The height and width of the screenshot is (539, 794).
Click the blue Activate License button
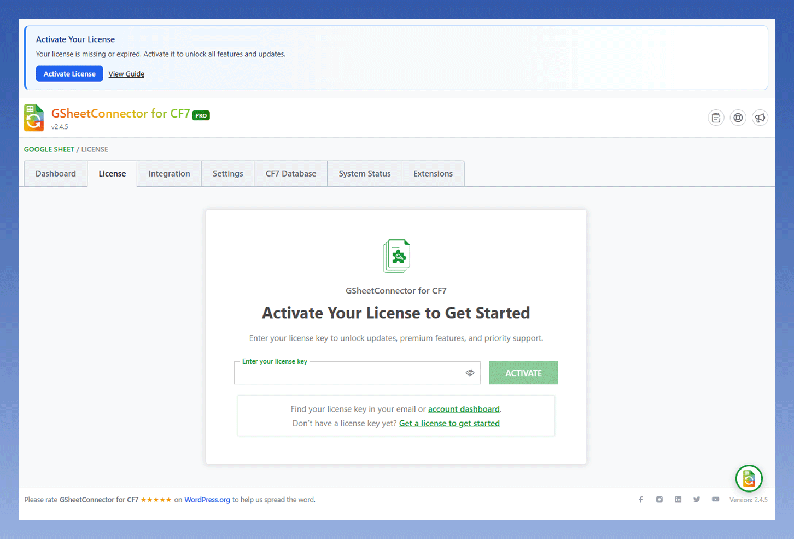[69, 74]
